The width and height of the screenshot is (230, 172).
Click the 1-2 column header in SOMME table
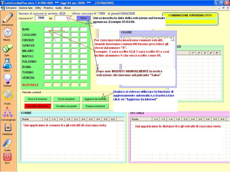pos(46,119)
